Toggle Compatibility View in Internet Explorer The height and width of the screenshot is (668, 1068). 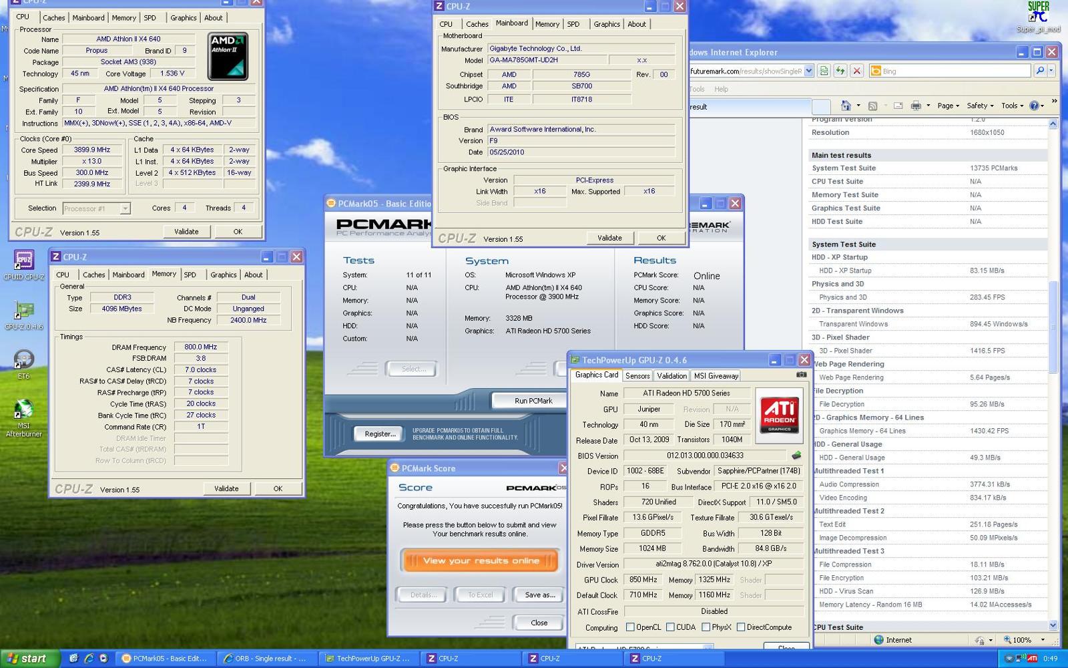coord(824,71)
